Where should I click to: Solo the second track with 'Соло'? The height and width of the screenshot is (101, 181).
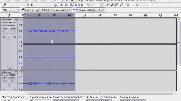(x=13, y=81)
